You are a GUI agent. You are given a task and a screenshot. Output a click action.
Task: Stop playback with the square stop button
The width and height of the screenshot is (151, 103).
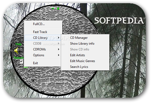tap(48, 82)
